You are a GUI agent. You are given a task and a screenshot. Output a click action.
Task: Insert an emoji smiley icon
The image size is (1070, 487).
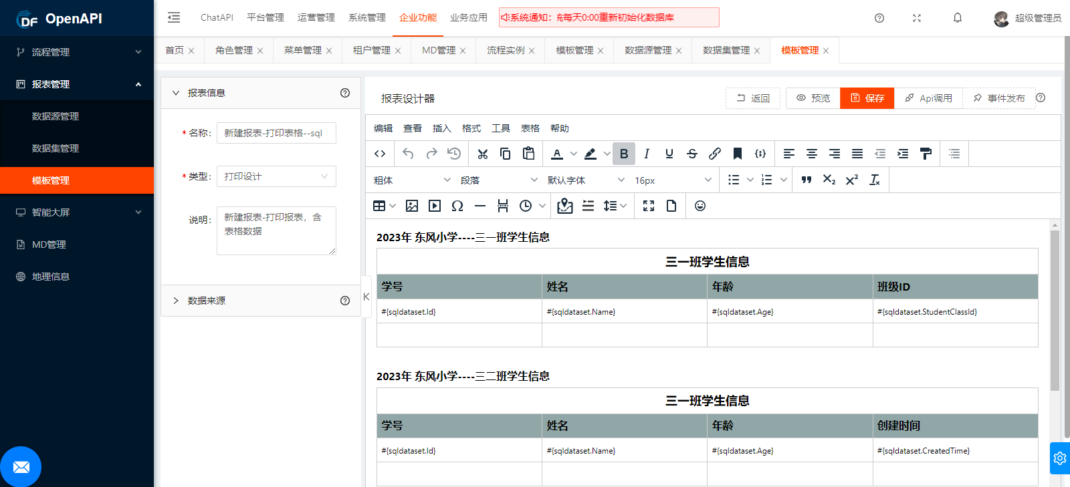700,206
